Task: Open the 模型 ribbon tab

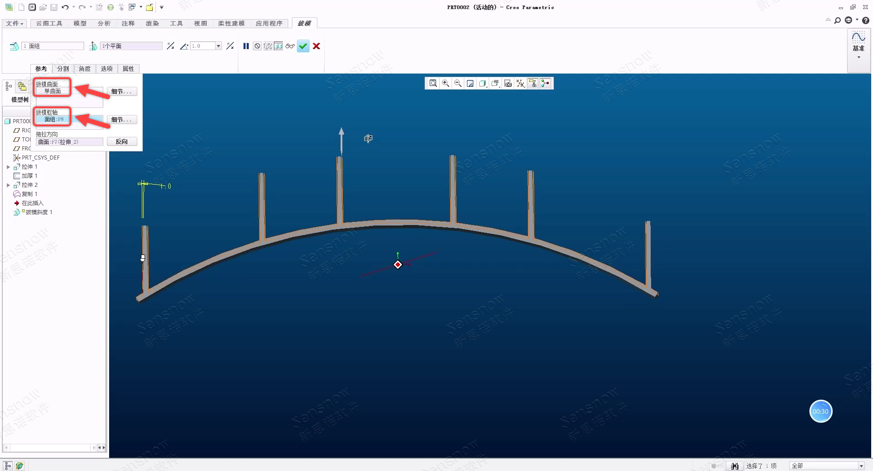Action: [80, 23]
